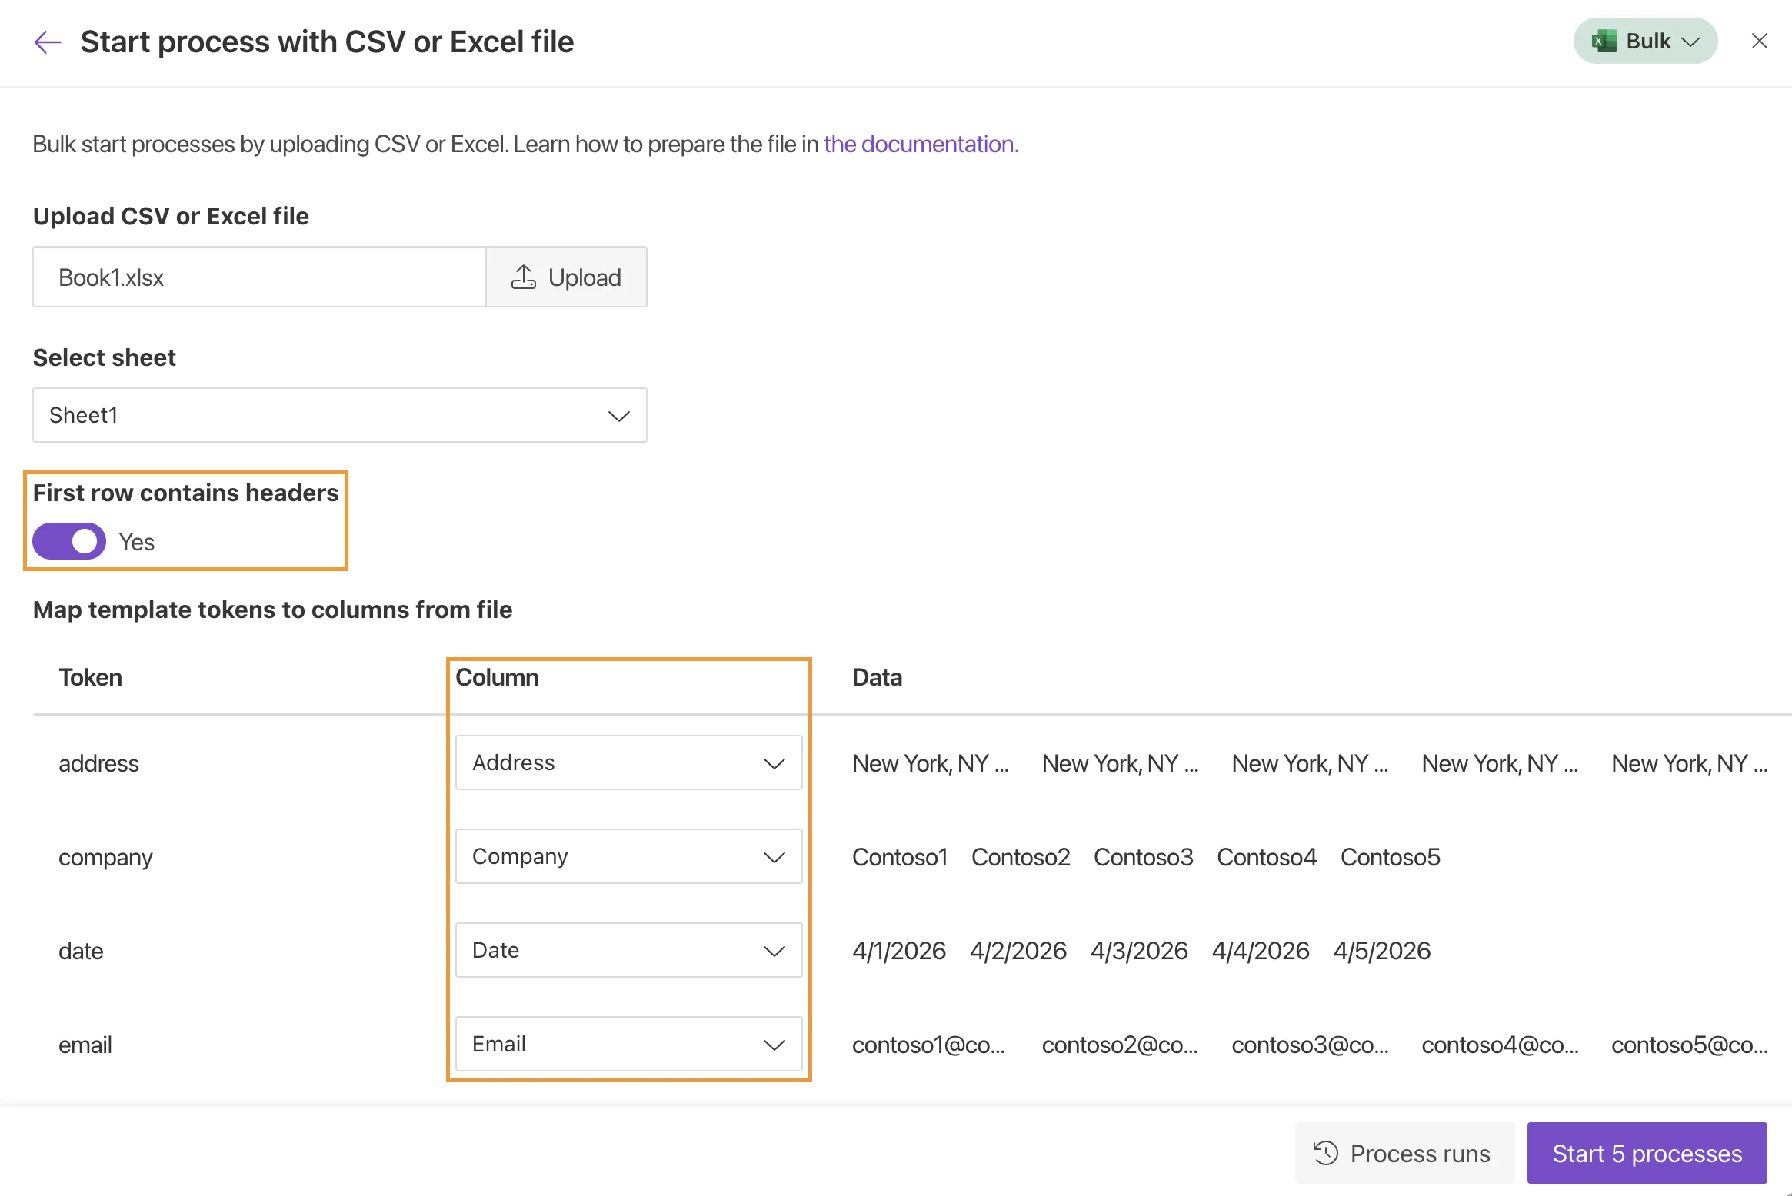This screenshot has width=1792, height=1196.
Task: Click the 4/2/2026 date value
Action: (x=1018, y=951)
